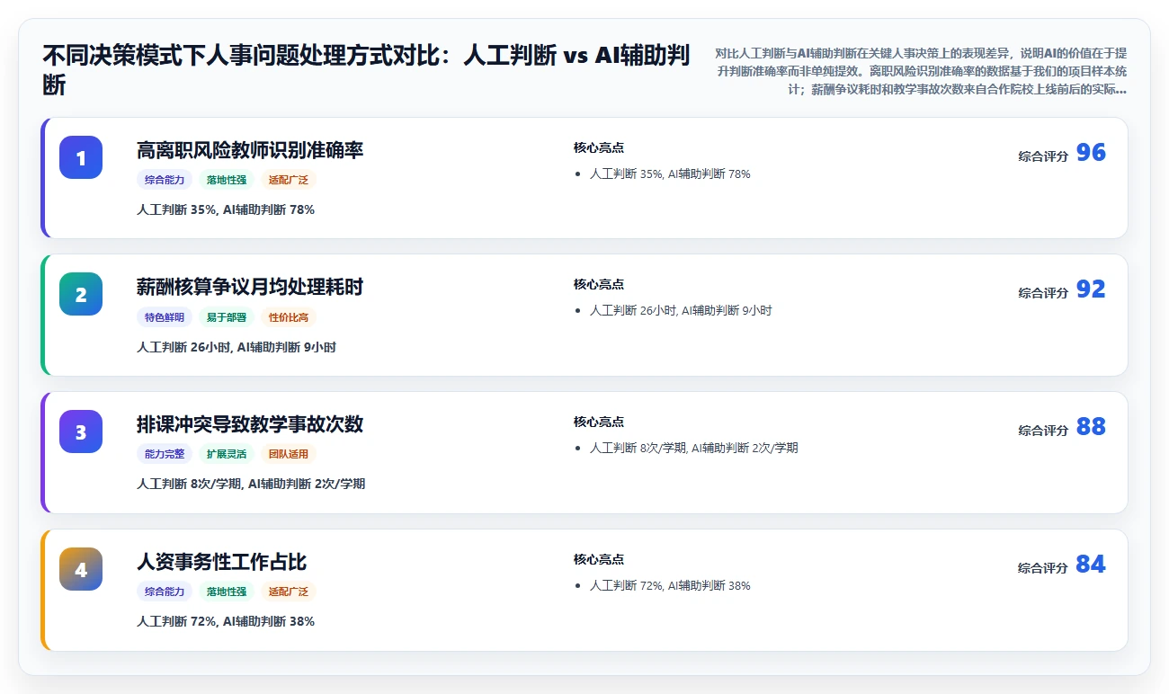Screen dimensions: 1169x694
Task: Open the 排课冲突导致教学事故次数 card title
Action: click(250, 424)
